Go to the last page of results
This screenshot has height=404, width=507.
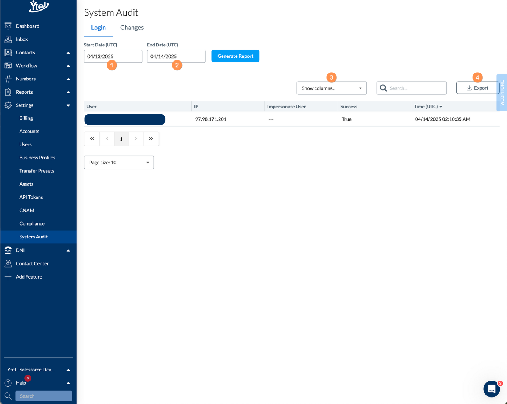click(x=151, y=139)
